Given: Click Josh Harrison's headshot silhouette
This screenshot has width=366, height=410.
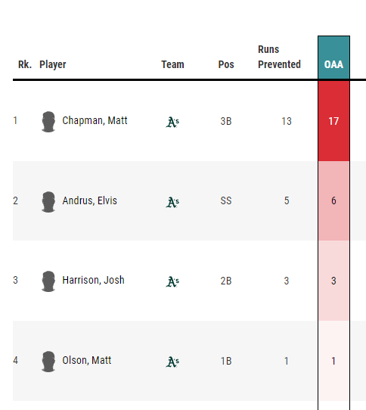Looking at the screenshot, I should point(48,281).
